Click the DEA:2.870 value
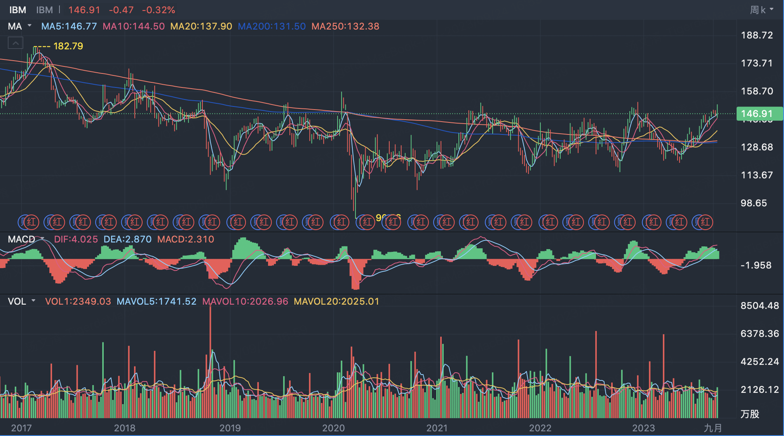The width and height of the screenshot is (784, 436). coord(127,239)
